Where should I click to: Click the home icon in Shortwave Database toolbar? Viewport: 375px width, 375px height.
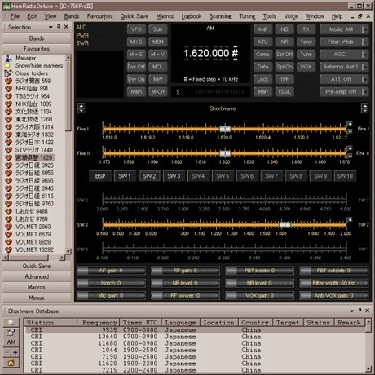click(11, 363)
